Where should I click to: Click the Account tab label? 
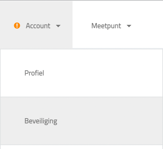pyautogui.click(x=38, y=26)
